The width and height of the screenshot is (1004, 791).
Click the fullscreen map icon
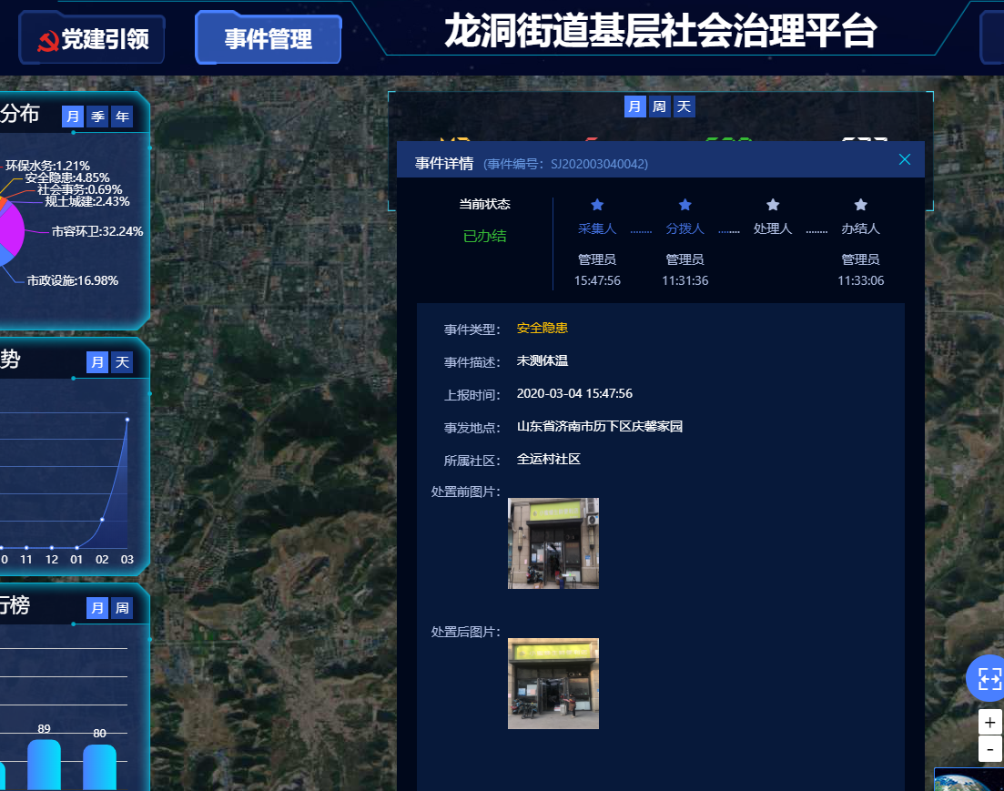(x=988, y=678)
